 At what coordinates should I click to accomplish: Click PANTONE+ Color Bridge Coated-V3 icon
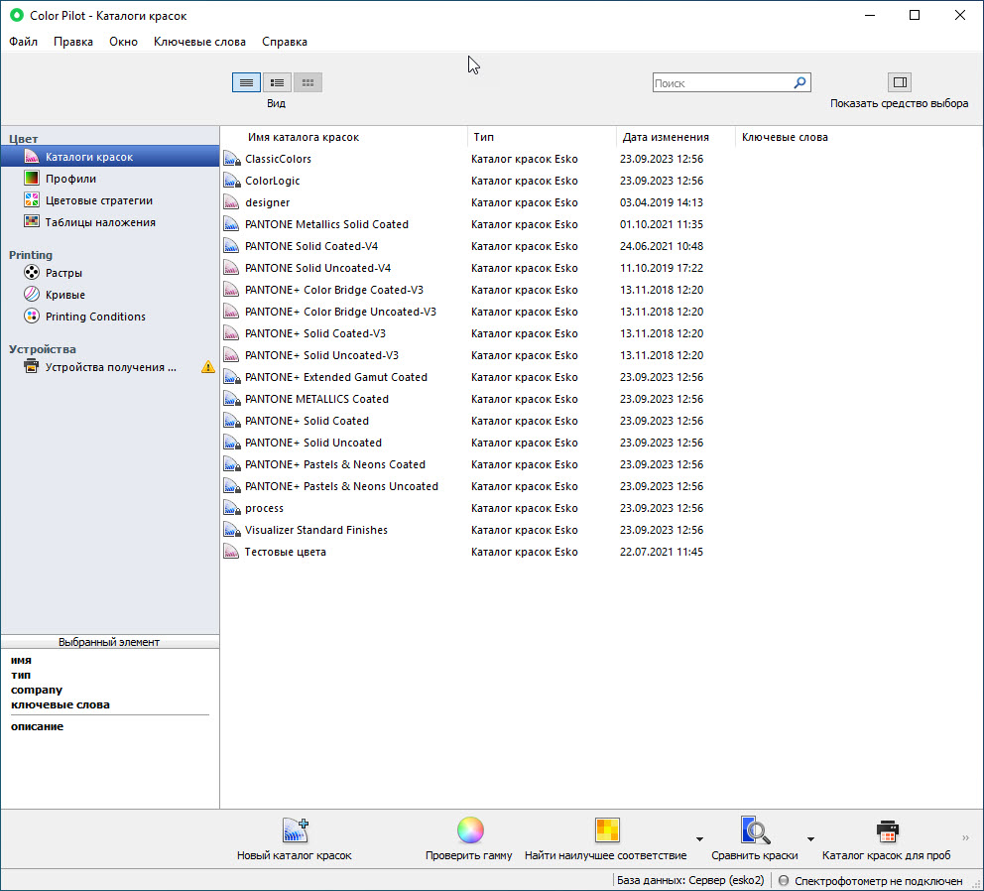(x=231, y=290)
